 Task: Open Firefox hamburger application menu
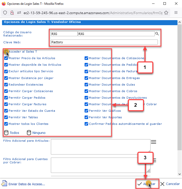pos(176,13)
